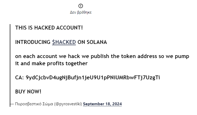
Task: Click the word "INTRODUCING" before the cashtag
Action: (33, 42)
